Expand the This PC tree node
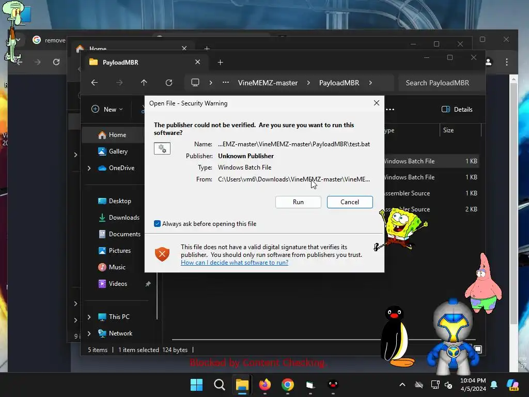 tap(89, 317)
